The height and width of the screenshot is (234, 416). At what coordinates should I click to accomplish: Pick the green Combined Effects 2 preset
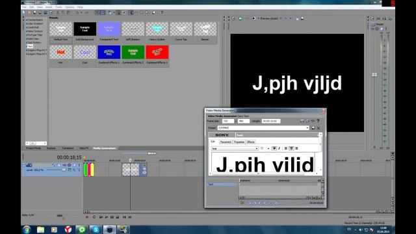coord(133,52)
